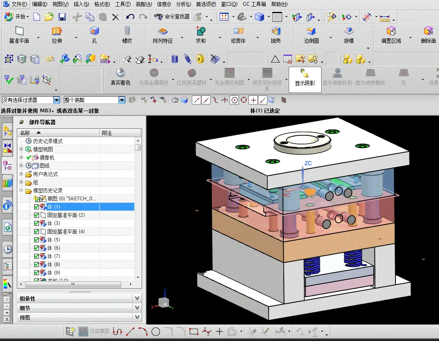Toggle the 固定基准平面 (2) checkbox
439x341 pixels.
pyautogui.click(x=37, y=215)
